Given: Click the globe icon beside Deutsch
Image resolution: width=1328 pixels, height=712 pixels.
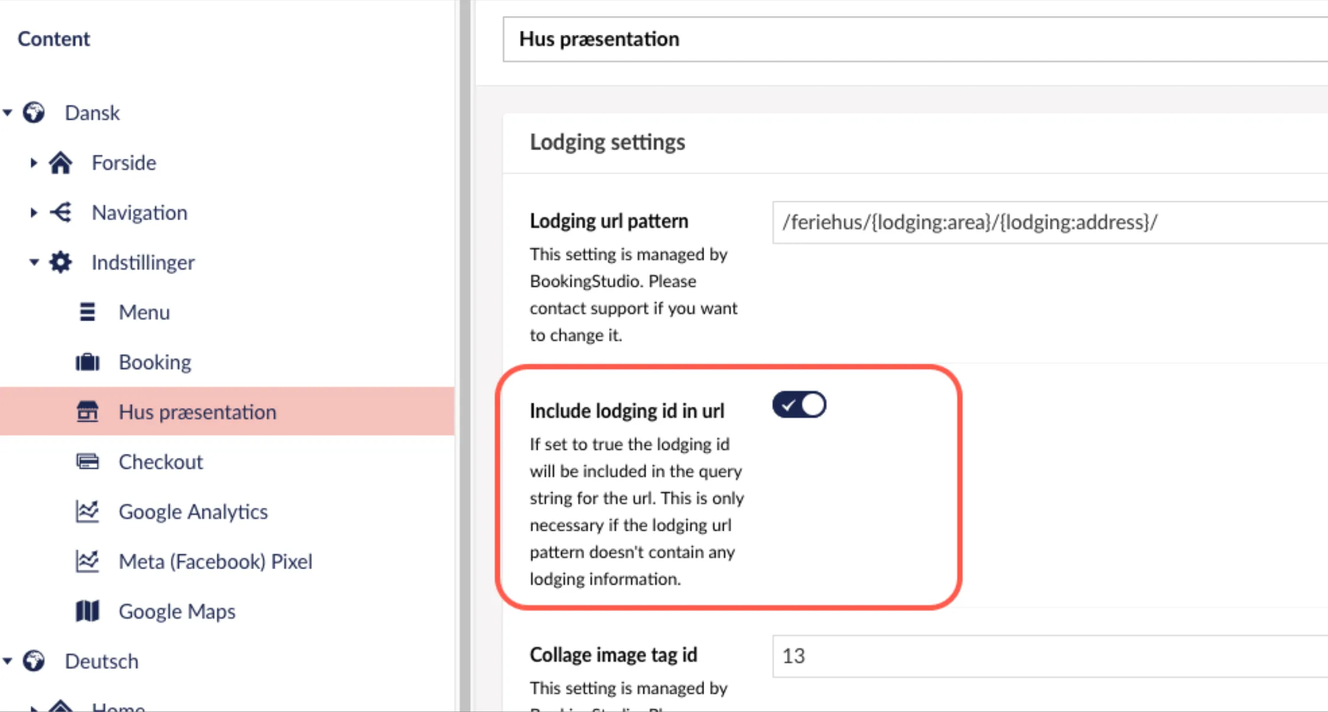Looking at the screenshot, I should tap(34, 661).
